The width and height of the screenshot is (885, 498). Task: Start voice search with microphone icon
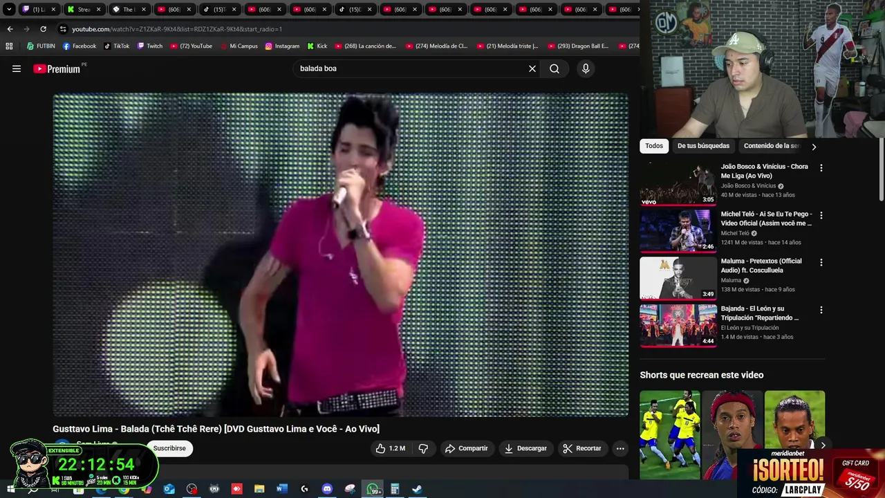[x=586, y=68]
